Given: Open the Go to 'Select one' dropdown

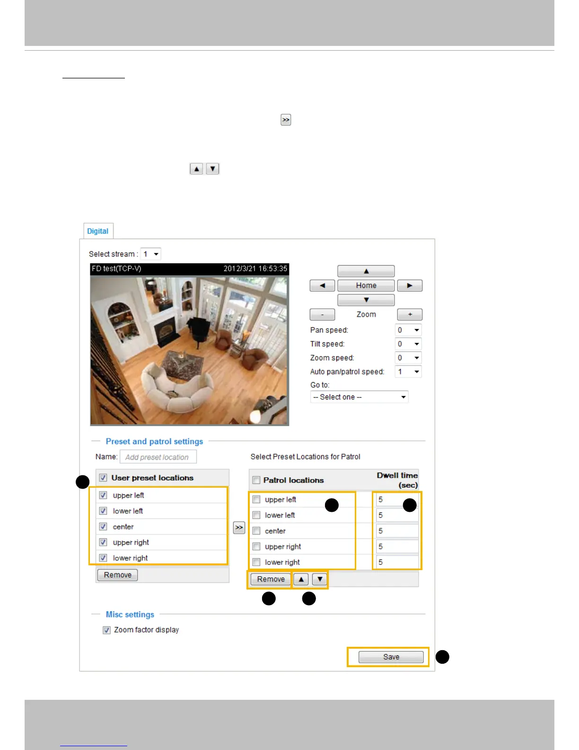Looking at the screenshot, I should 359,397.
